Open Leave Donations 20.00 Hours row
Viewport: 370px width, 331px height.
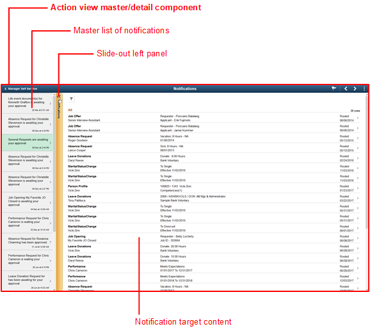[x=214, y=248]
